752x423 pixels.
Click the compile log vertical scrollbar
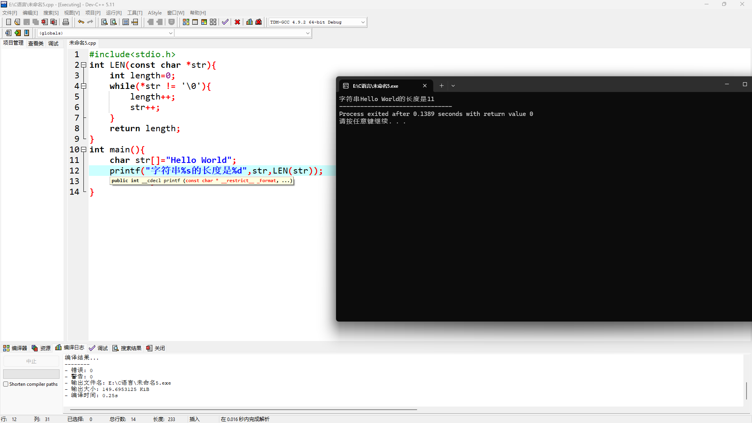coord(747,390)
